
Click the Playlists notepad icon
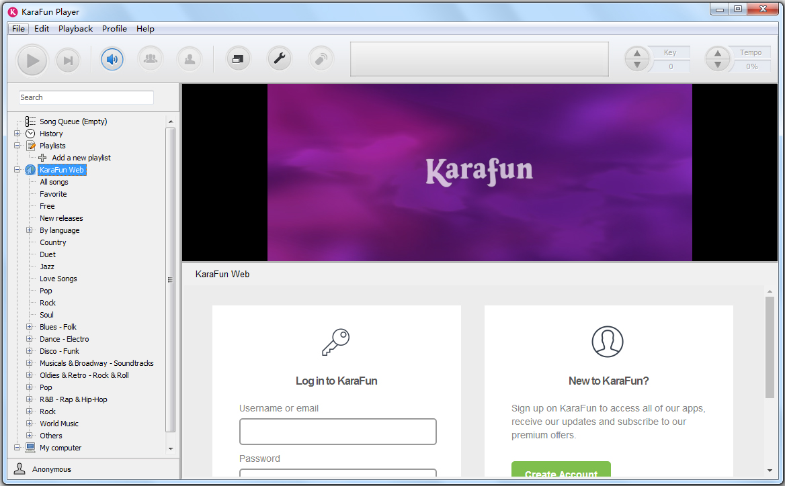pos(30,146)
